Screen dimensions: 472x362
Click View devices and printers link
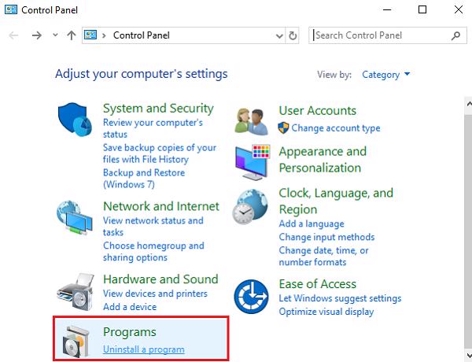tap(155, 294)
